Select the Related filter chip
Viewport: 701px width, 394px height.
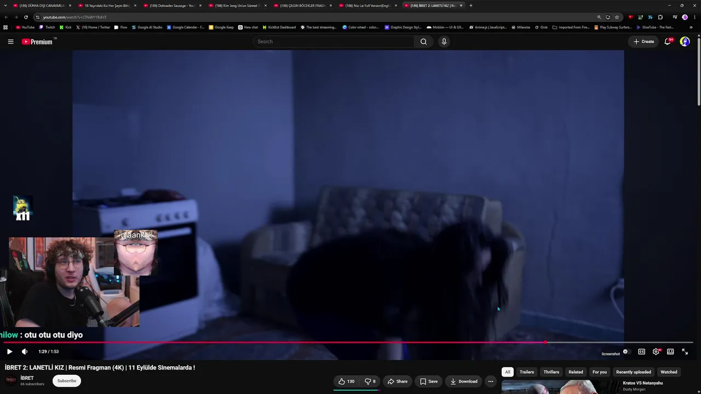click(576, 372)
